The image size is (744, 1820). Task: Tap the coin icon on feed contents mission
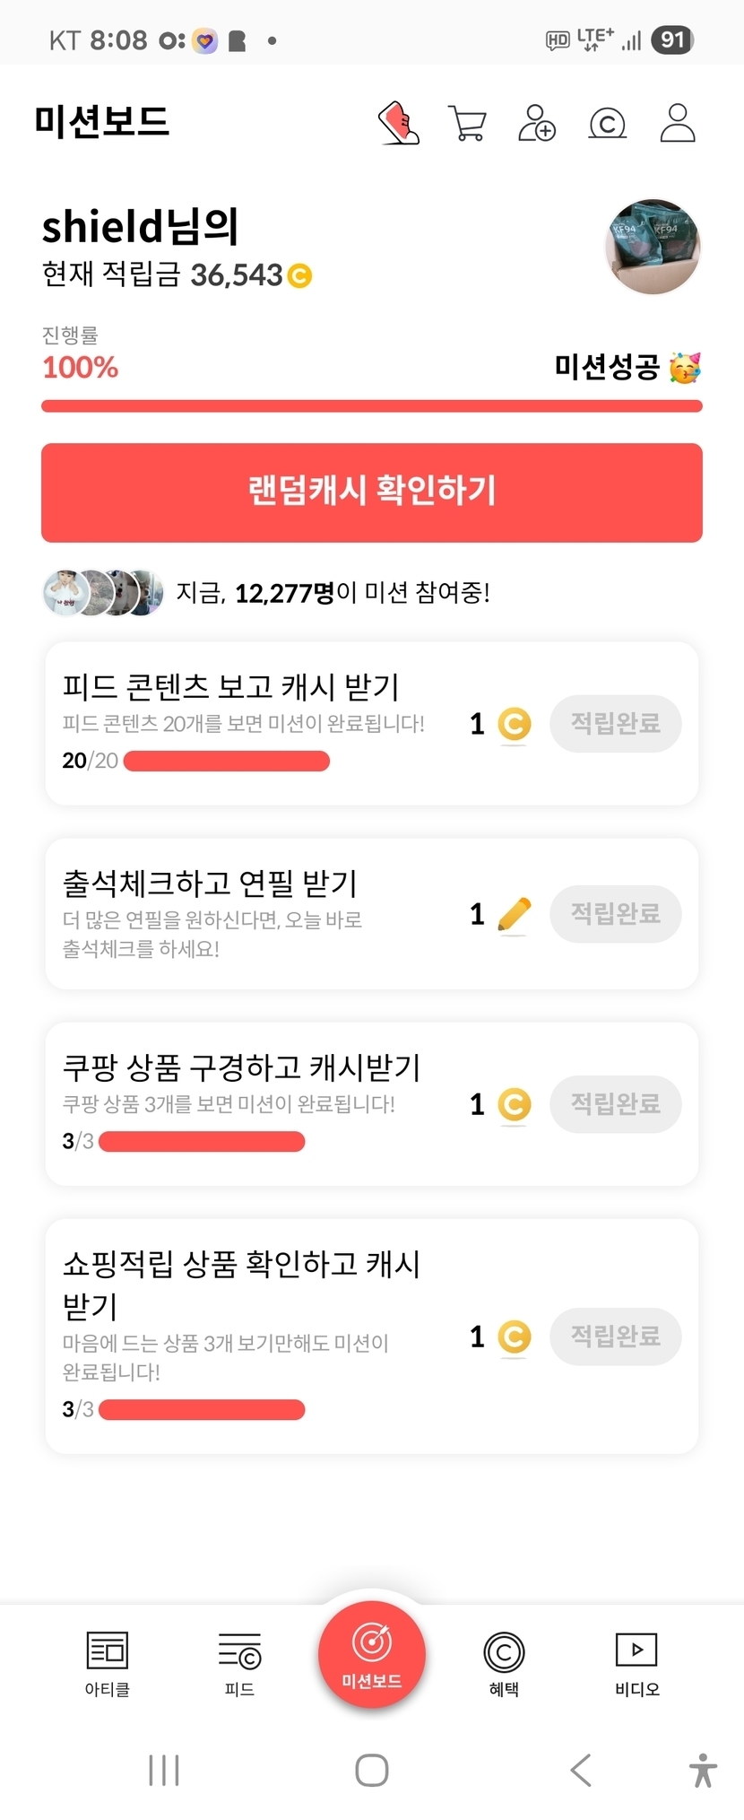tap(514, 724)
